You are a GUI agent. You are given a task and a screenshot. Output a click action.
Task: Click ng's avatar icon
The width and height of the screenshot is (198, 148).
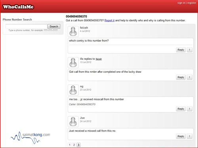click(73, 90)
